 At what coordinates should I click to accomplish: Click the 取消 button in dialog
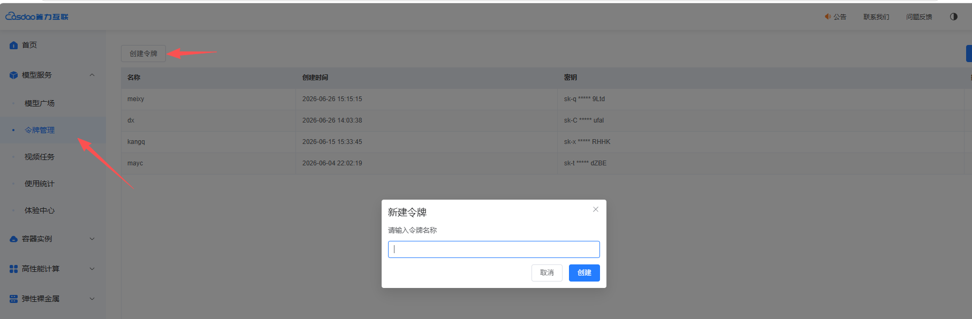[547, 273]
